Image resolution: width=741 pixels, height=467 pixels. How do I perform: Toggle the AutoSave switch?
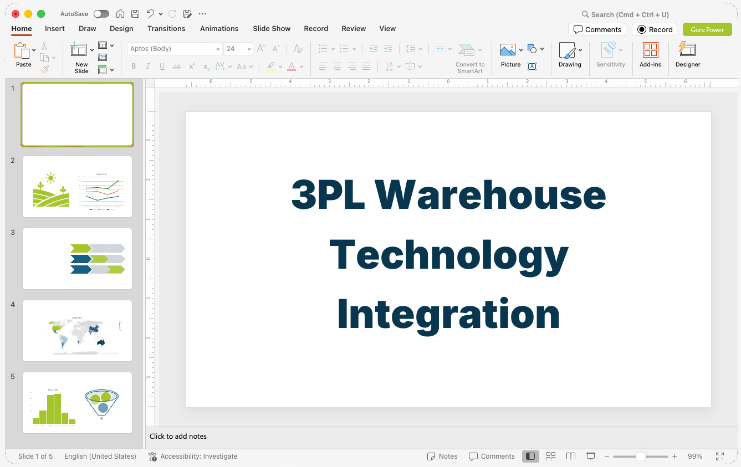tap(101, 14)
